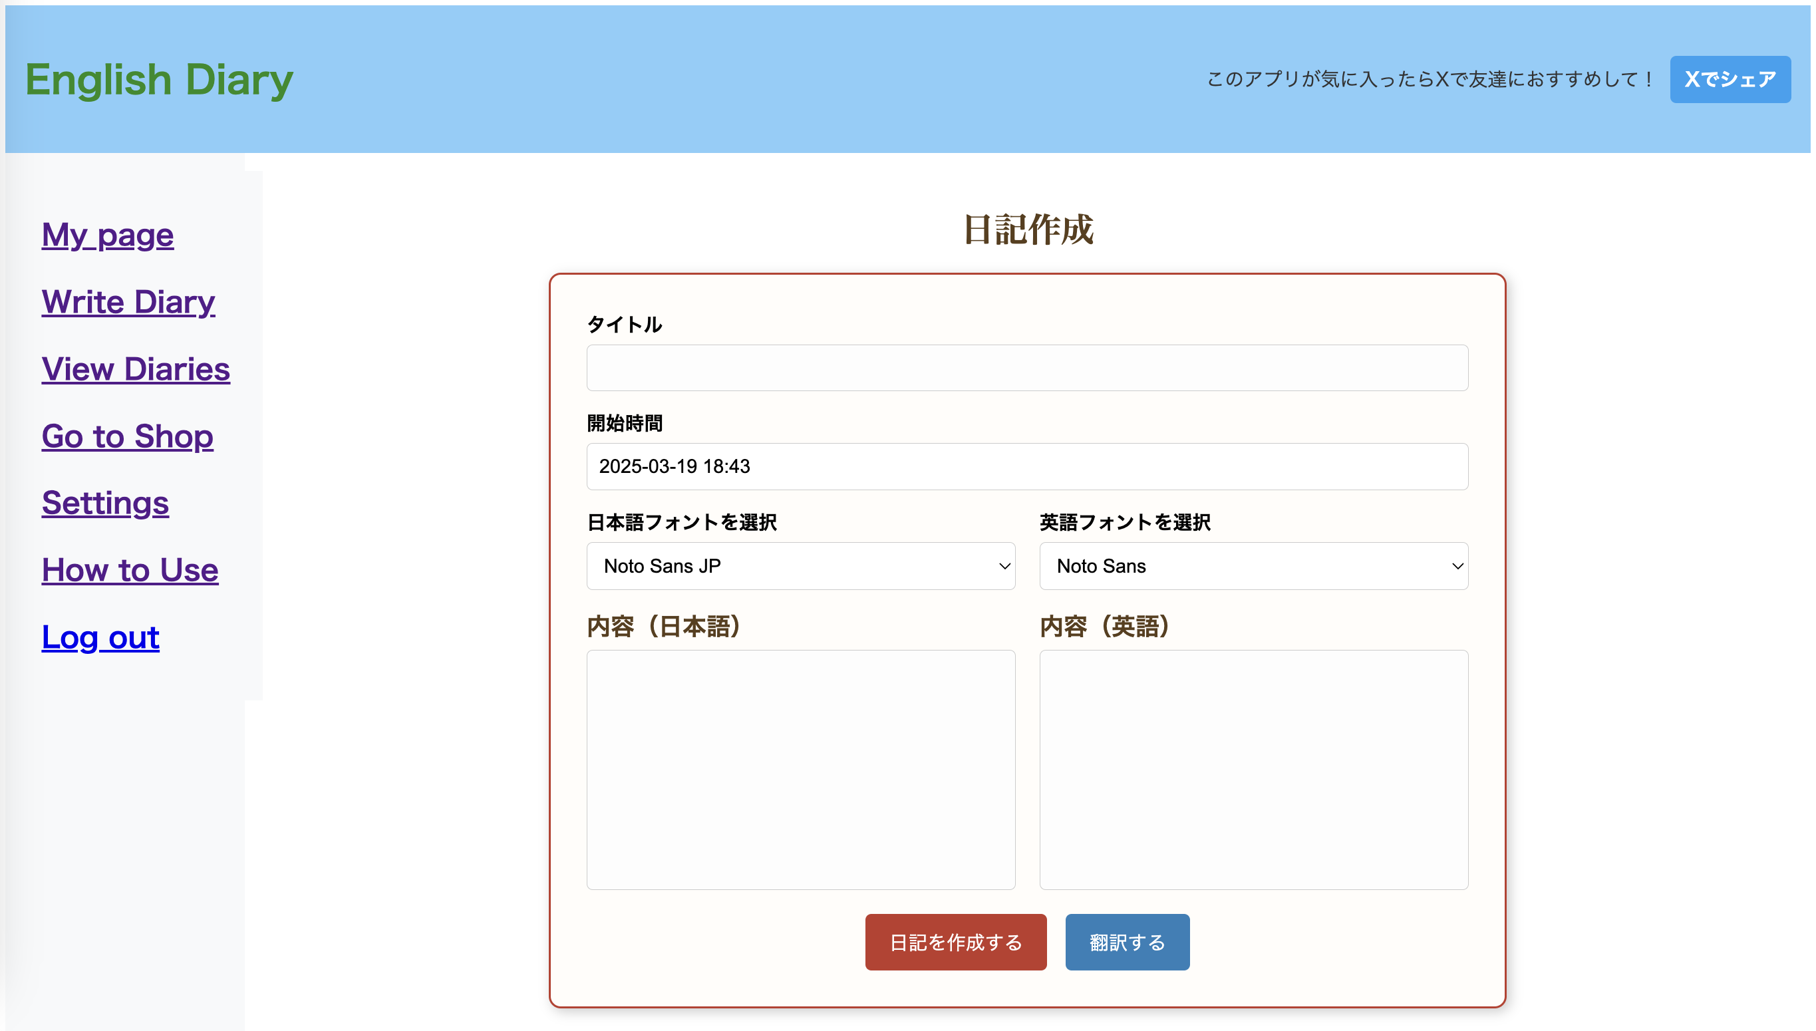Click the English font dropdown chevron arrow
Viewport: 1816px width, 1031px height.
1457,567
